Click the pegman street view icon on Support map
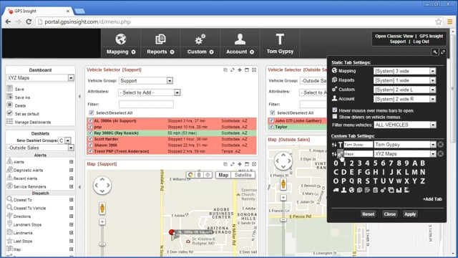 tap(102, 209)
